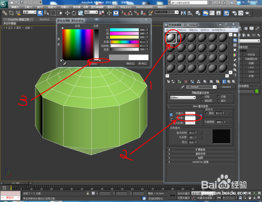Open the 工具(T) menu
This screenshot has width=262, height=202.
coord(28,7)
